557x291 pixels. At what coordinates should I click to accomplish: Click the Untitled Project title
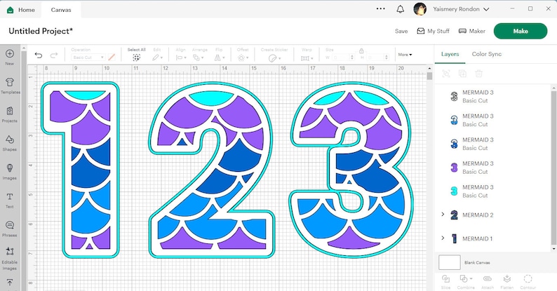[41, 32]
